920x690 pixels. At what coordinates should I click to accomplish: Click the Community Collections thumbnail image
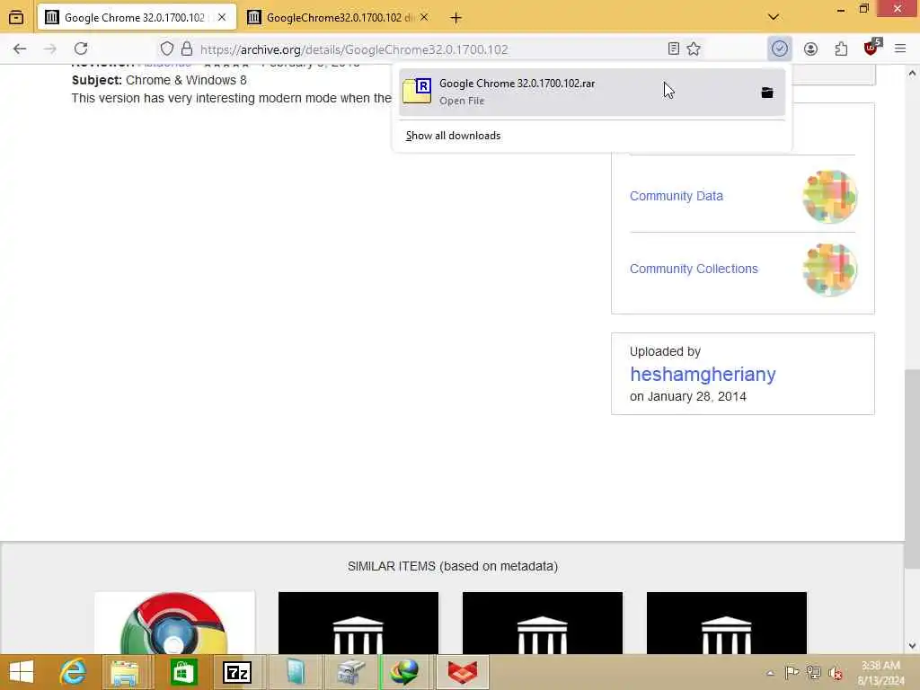point(829,270)
